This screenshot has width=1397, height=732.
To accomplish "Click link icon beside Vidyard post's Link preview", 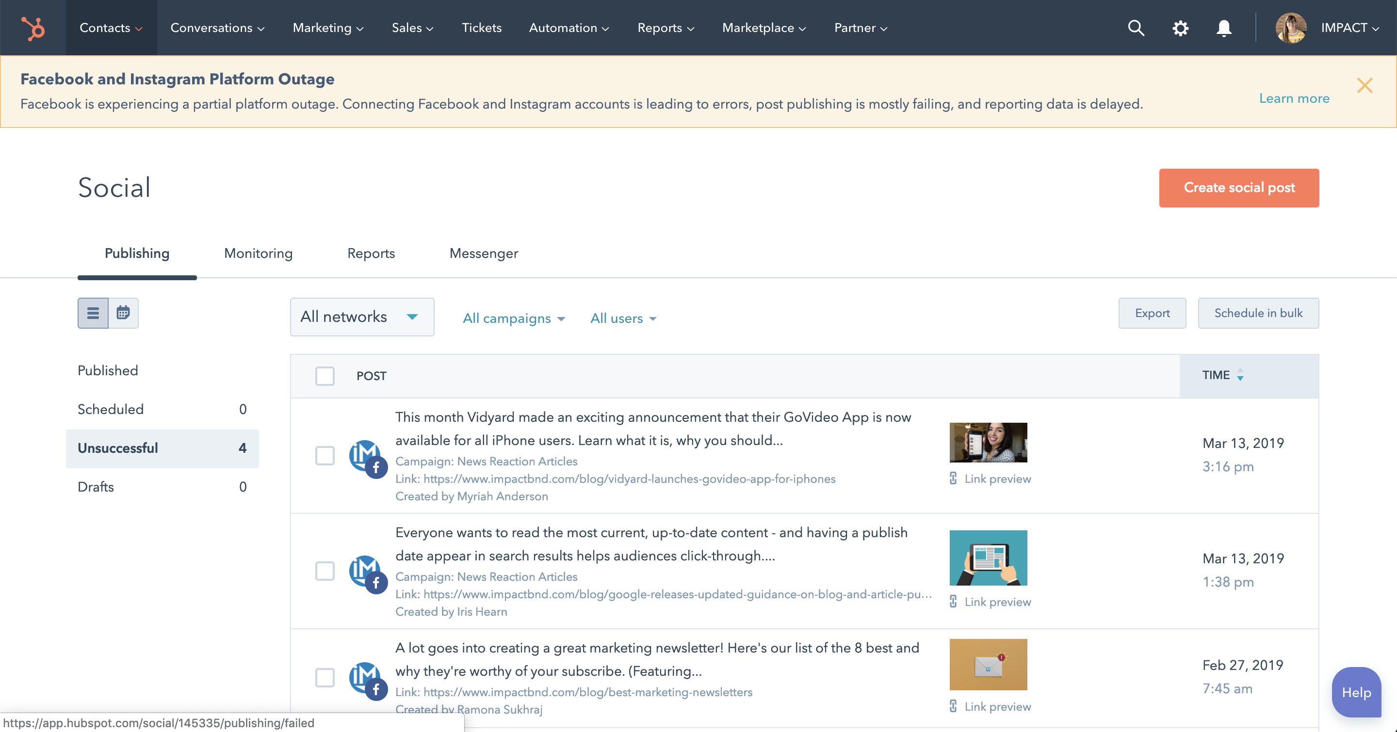I will click(x=953, y=478).
